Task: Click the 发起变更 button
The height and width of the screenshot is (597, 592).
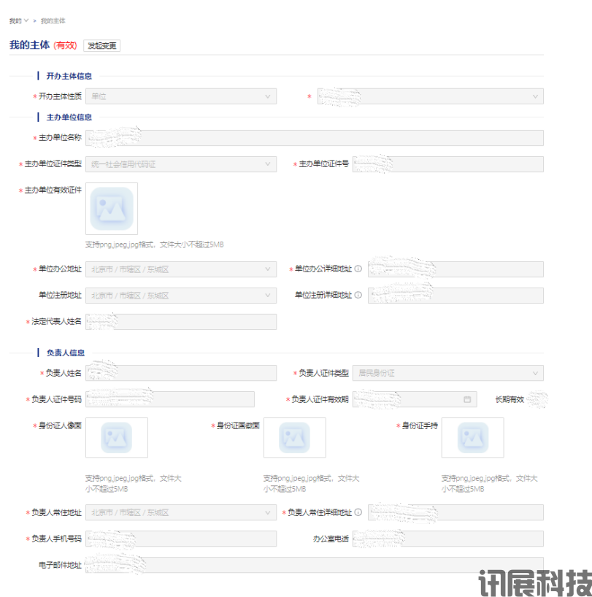Action: [x=101, y=45]
